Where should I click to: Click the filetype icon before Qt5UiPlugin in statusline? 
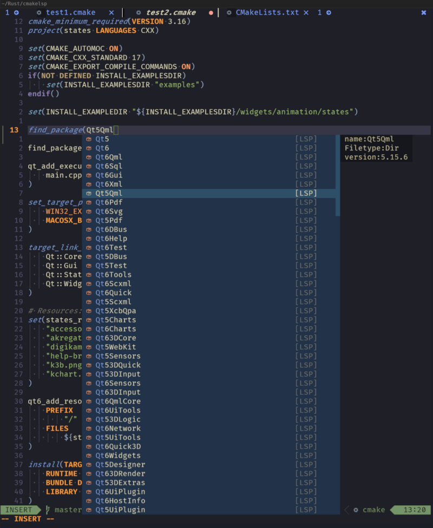click(88, 510)
